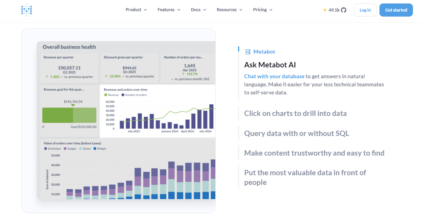This screenshot has width=421, height=218.
Task: Click the 'Ask Metabot AI' heading
Action: [x=270, y=65]
